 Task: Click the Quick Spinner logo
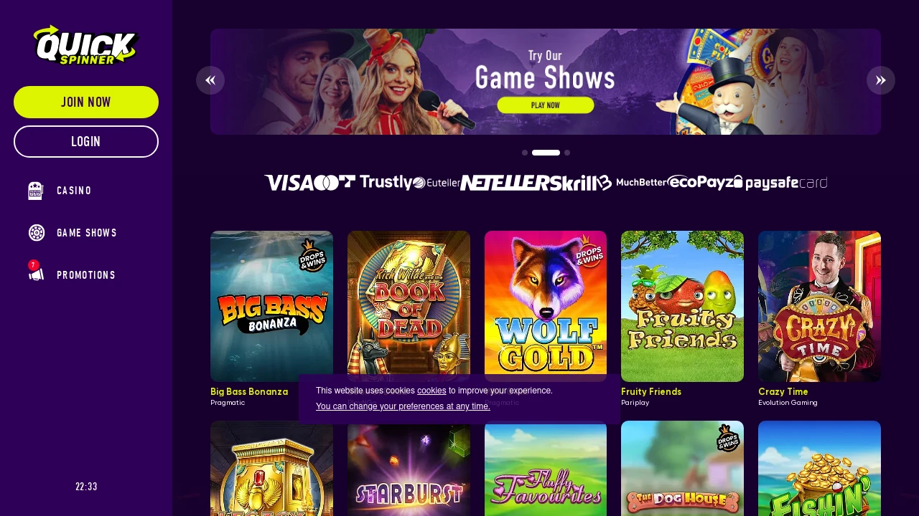click(x=86, y=45)
